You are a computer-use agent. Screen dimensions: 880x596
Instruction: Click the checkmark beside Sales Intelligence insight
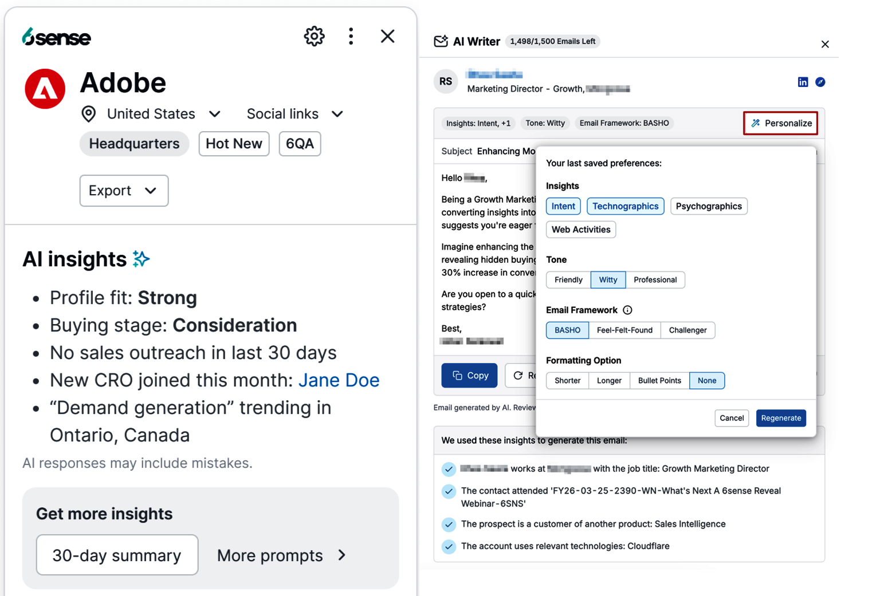point(449,524)
